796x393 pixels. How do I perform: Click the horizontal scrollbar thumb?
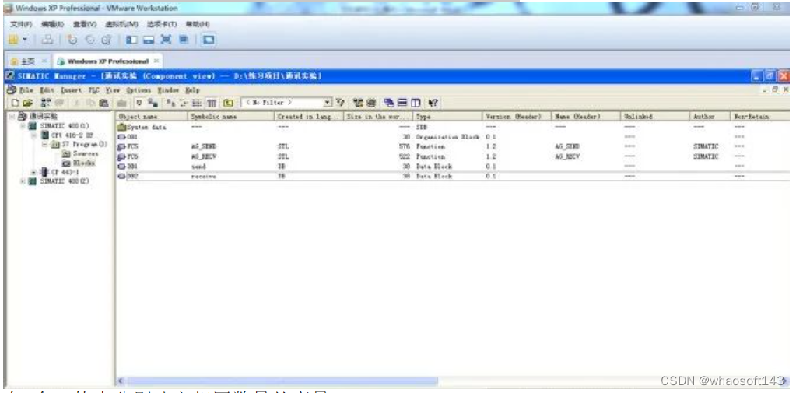point(282,381)
